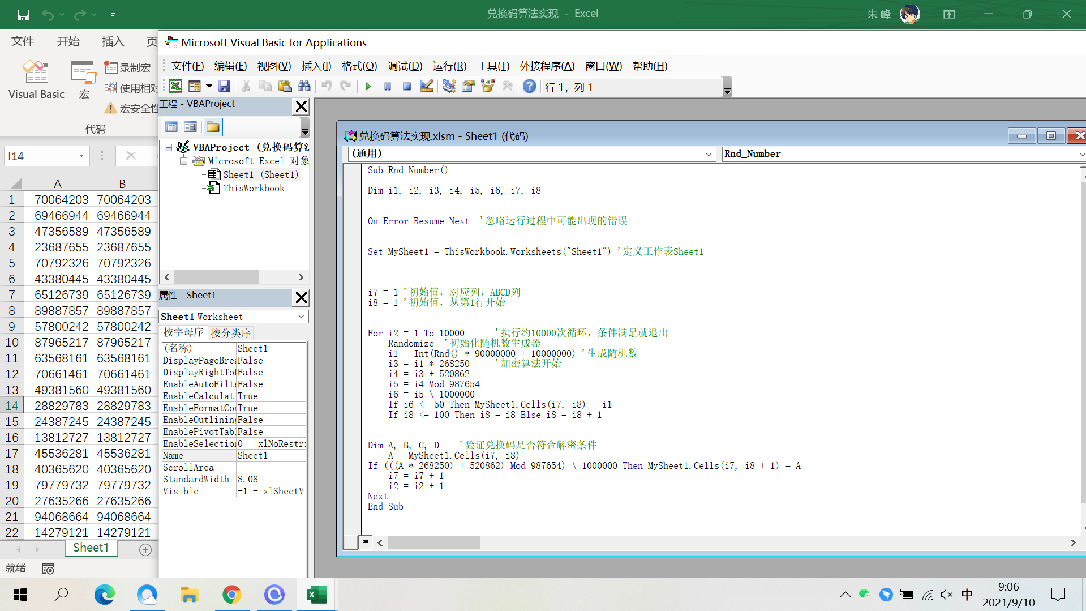Open Project Explorer toolbar icon
Image resolution: width=1086 pixels, height=611 pixels.
coord(449,86)
